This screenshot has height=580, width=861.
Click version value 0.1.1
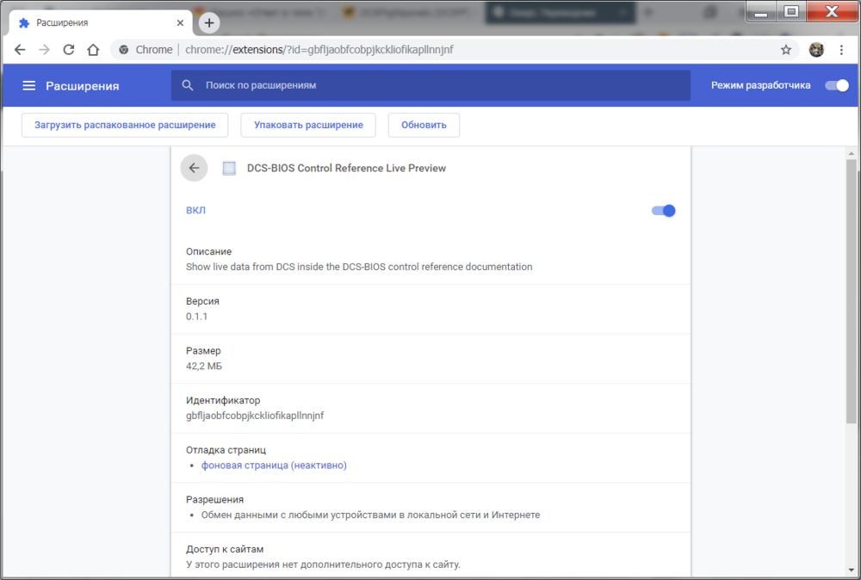click(x=196, y=317)
